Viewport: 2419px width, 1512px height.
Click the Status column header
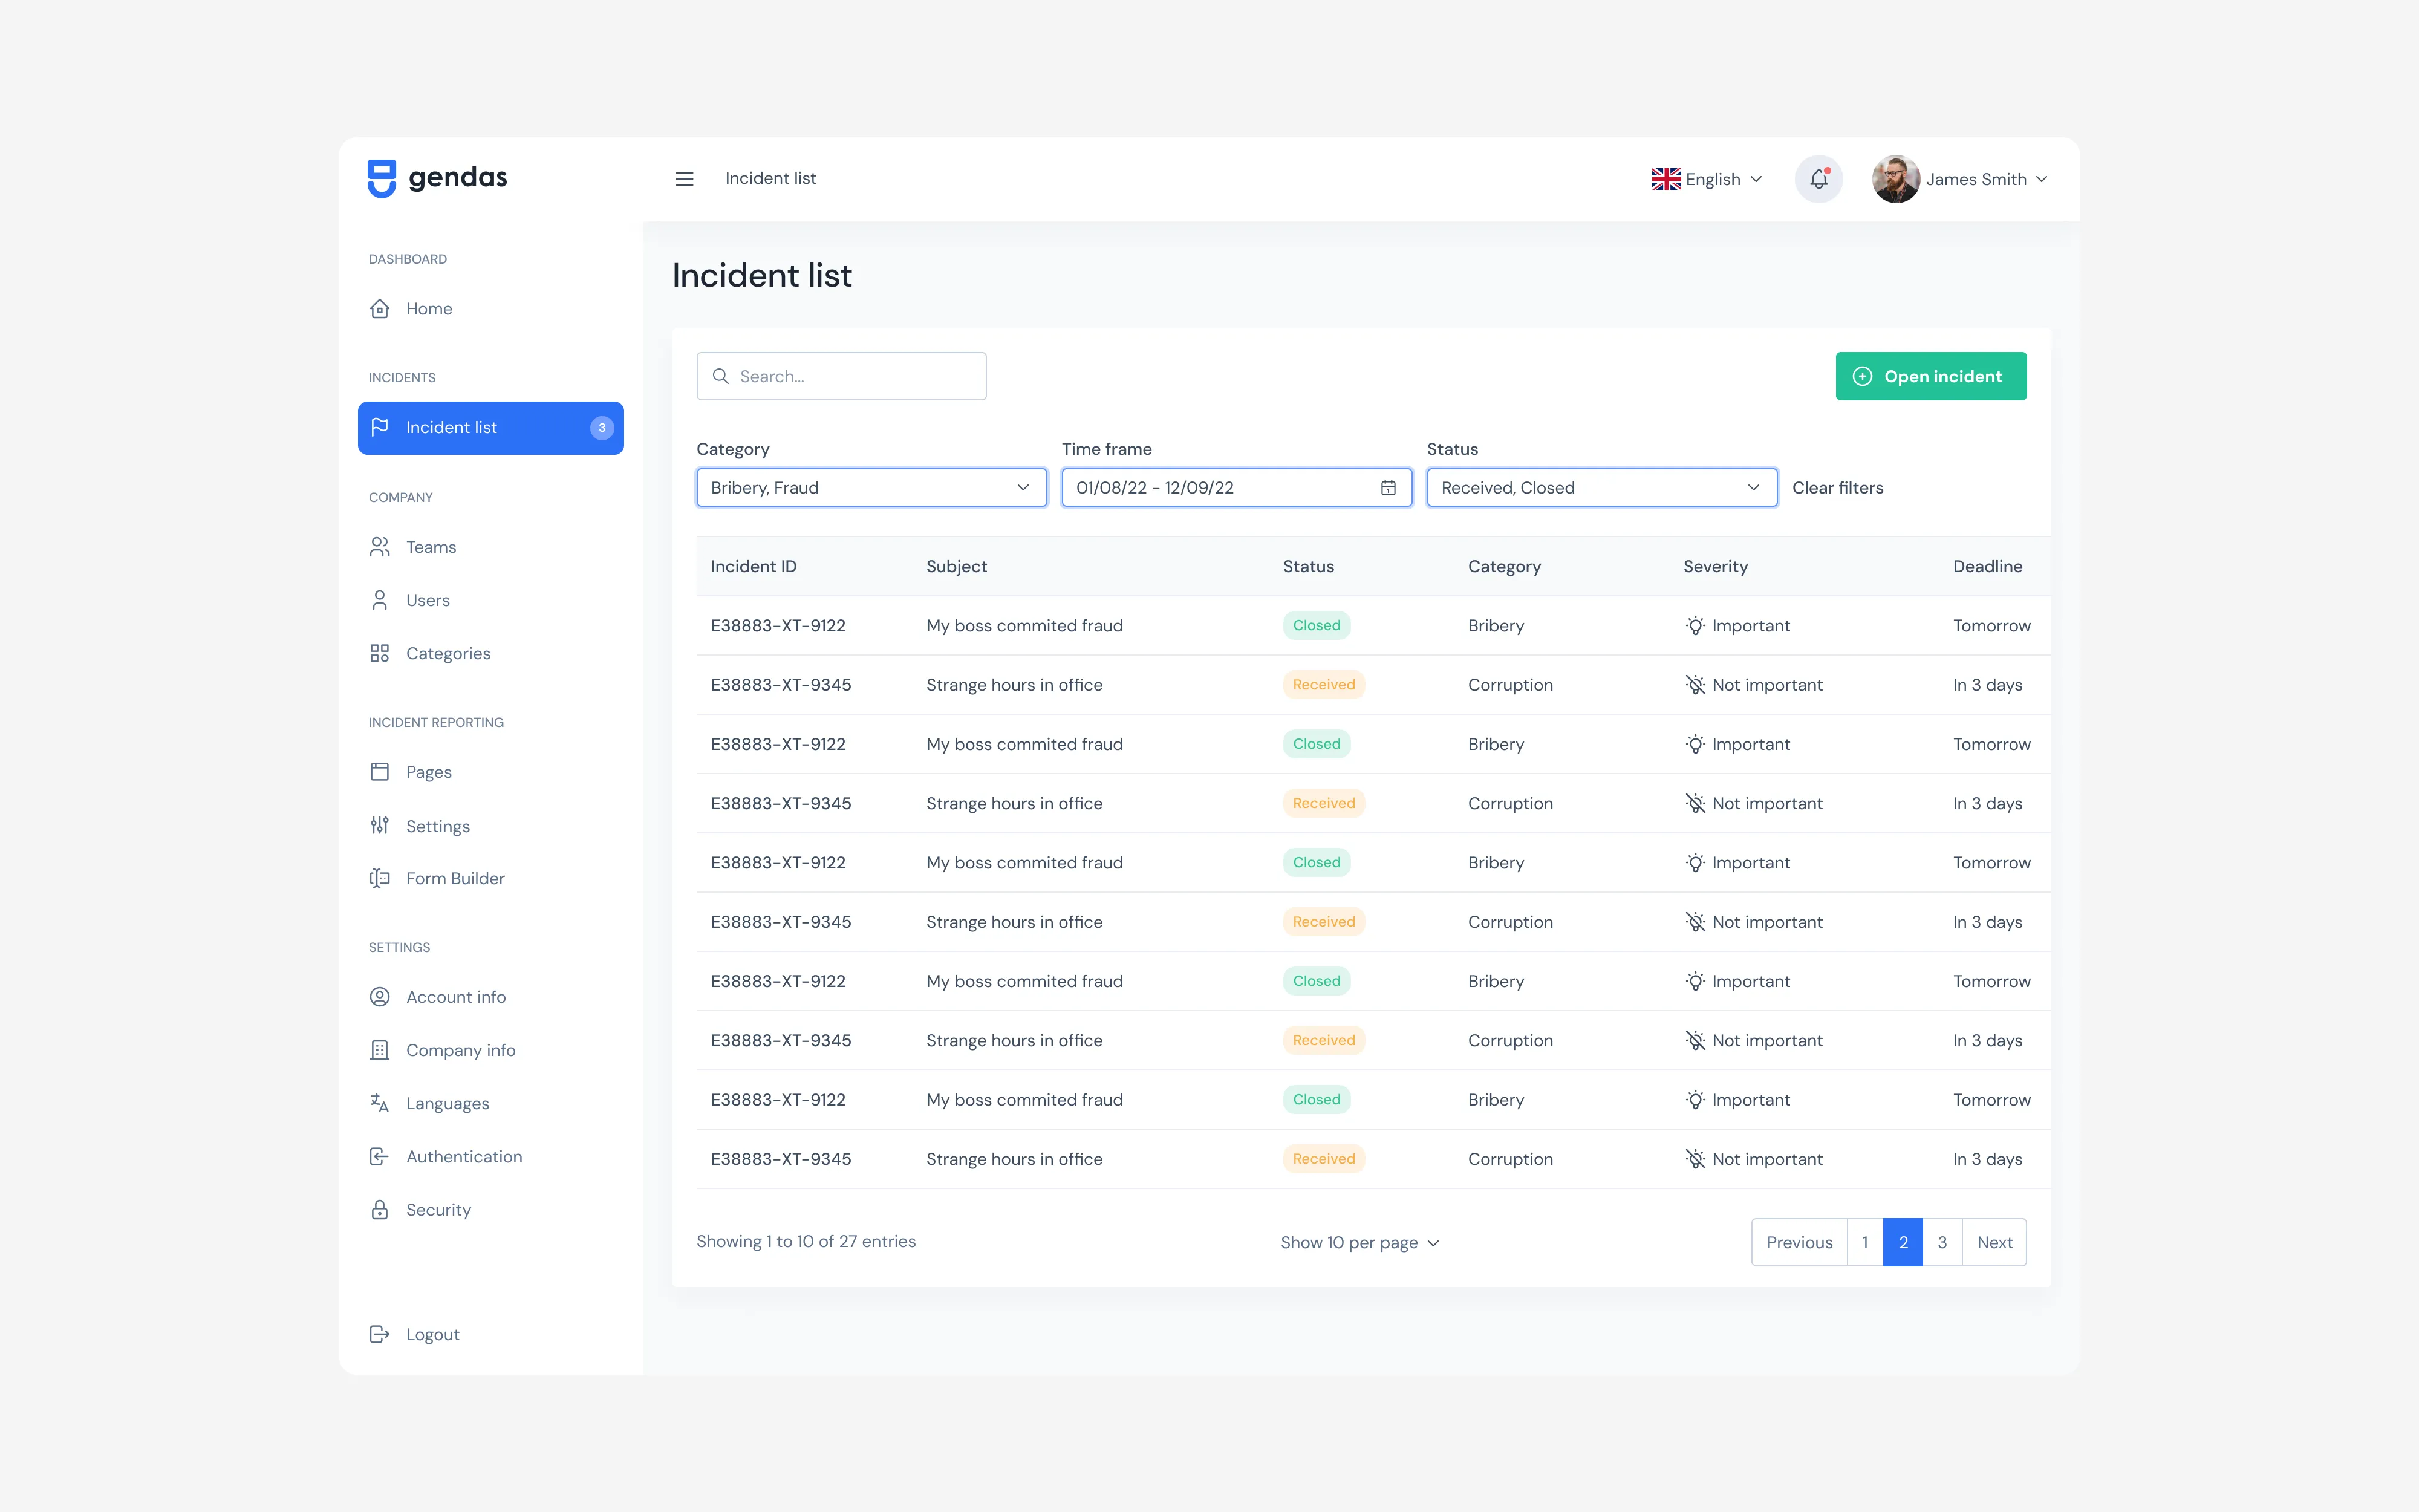pos(1309,566)
